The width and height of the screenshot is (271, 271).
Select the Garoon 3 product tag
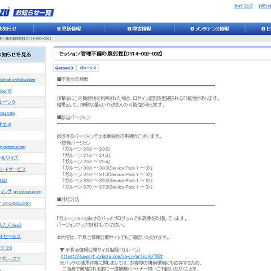64,68
